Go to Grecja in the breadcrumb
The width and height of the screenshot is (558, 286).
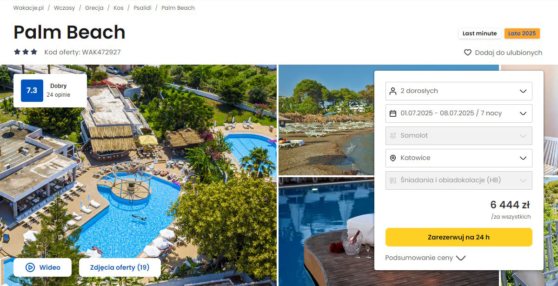tap(94, 8)
